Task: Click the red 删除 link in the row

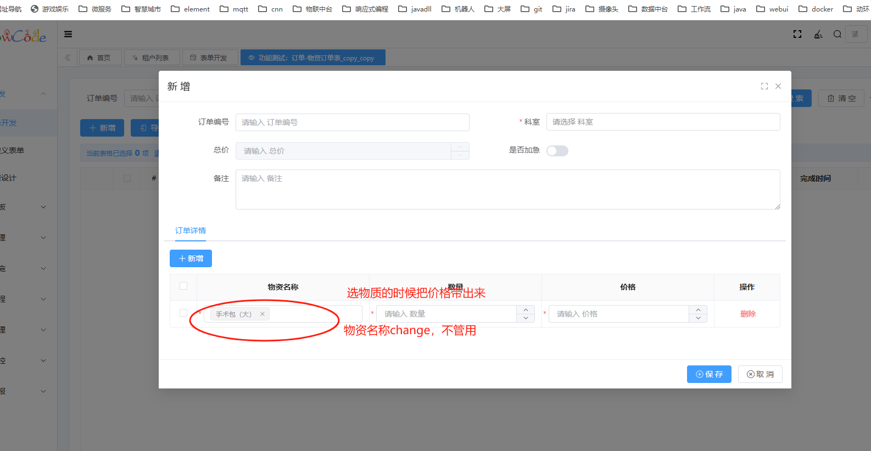Action: 747,314
